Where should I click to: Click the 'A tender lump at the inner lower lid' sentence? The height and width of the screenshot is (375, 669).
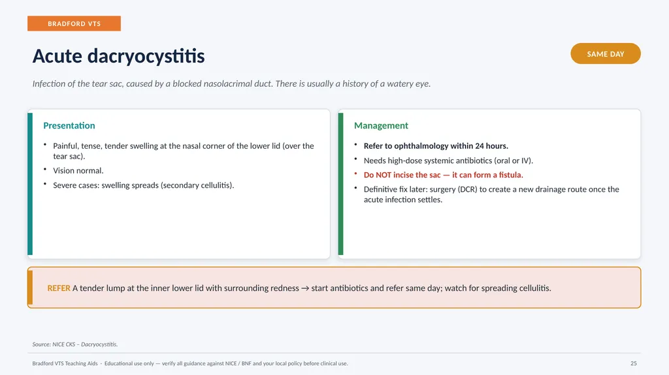click(312, 288)
